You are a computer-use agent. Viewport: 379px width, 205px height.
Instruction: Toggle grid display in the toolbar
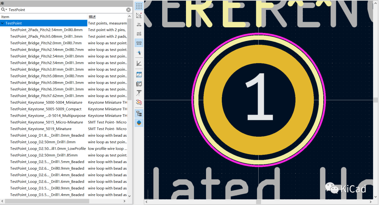pyautogui.click(x=139, y=6)
